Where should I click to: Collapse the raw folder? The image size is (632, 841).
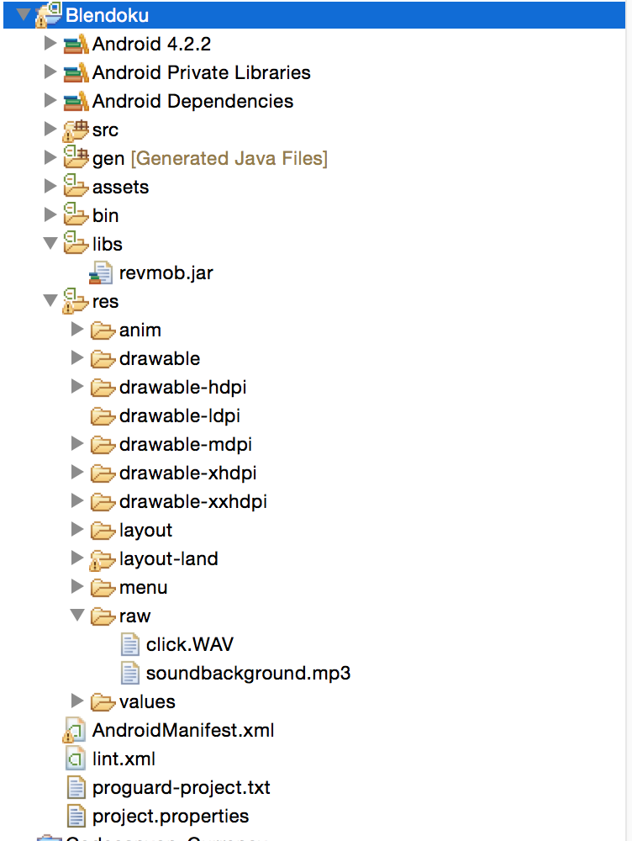(78, 616)
